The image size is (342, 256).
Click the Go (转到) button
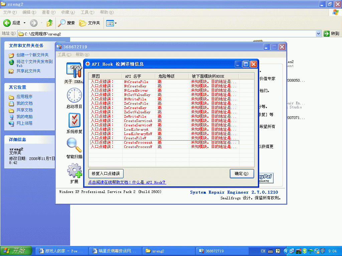pos(332,34)
